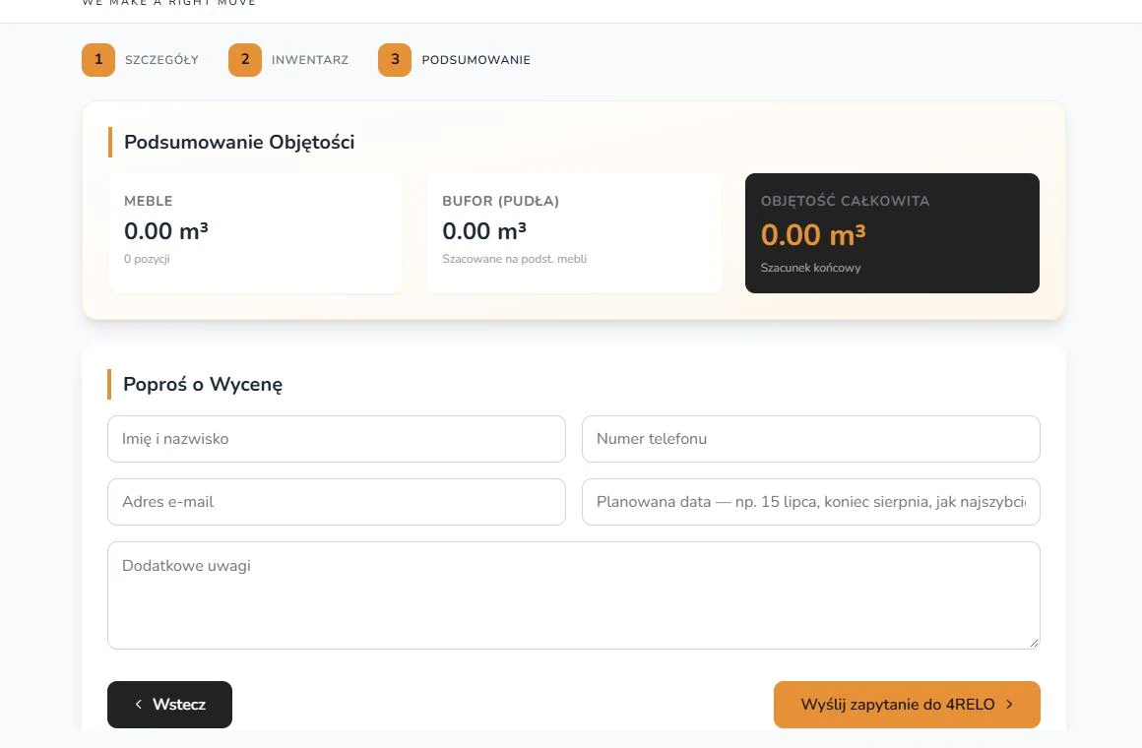Screen dimensions: 1142x748
Task: Send inquiry with Wyślij zapytanie do 4RELO
Action: pyautogui.click(x=907, y=705)
